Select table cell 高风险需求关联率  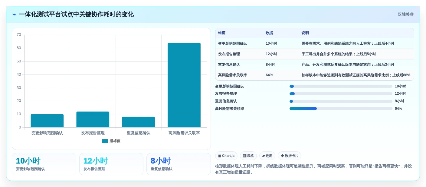click(233, 75)
